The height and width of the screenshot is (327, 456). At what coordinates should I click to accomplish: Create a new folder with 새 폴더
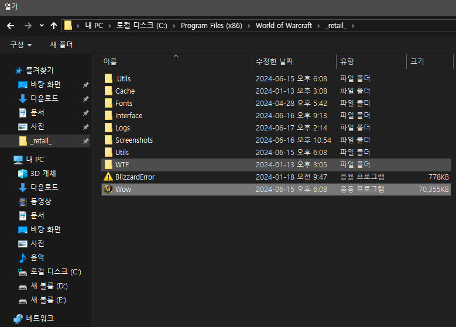[61, 45]
